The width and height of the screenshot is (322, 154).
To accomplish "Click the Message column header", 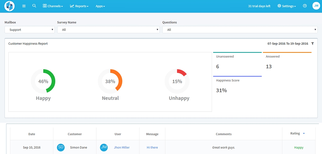I will click(152, 134).
